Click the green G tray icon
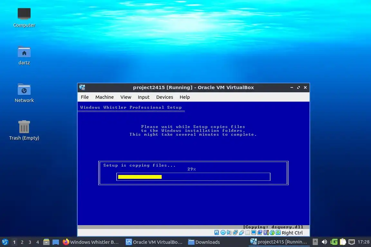This screenshot has height=247, width=371. tap(334, 242)
